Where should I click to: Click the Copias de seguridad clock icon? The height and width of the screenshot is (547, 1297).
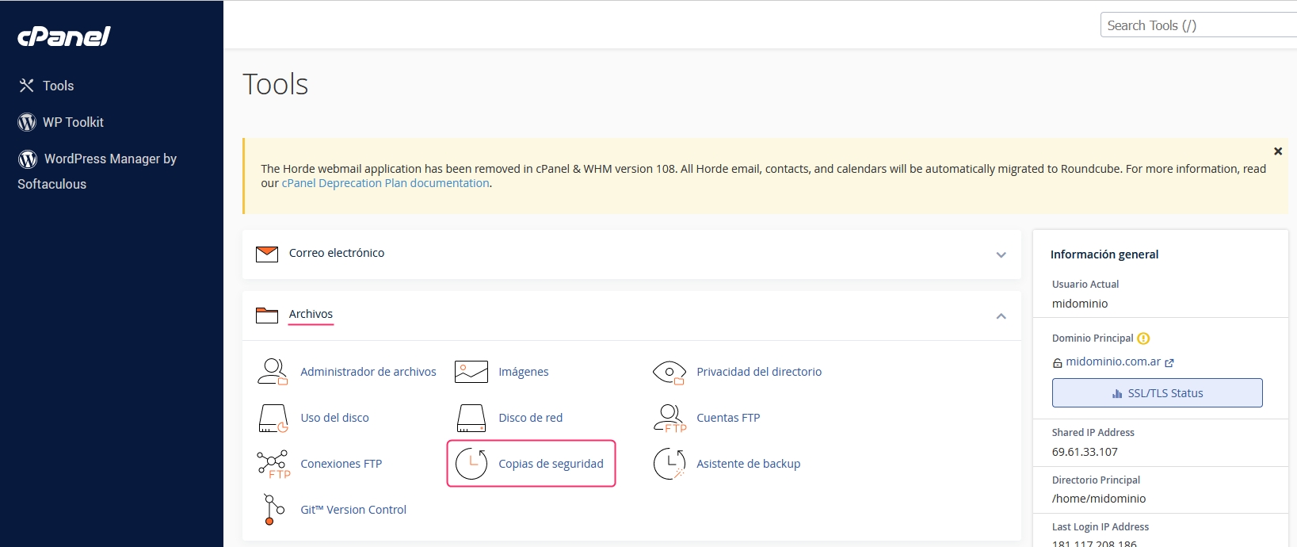pos(471,464)
